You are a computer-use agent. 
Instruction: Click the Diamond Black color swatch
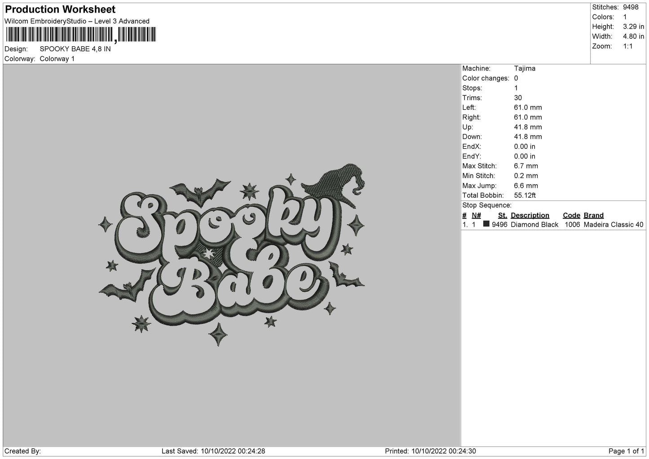click(x=486, y=224)
